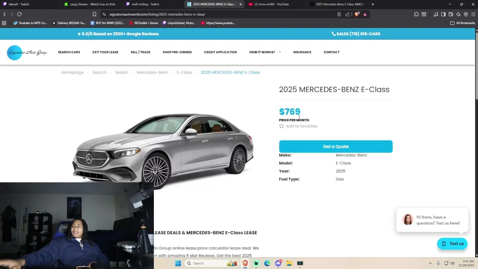Go to Sedan breadcrumb

point(121,72)
